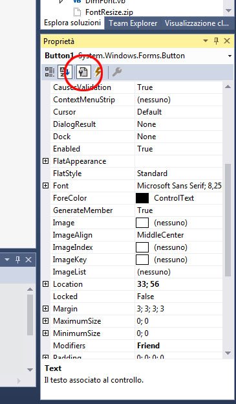Screen dimensions: 236x404
Task: Open Property Pages wrench icon
Action: click(x=117, y=72)
